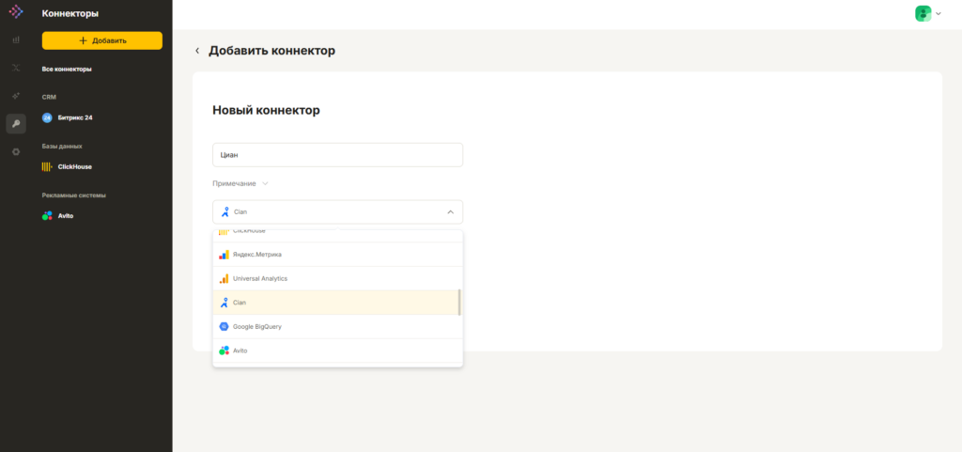Collapse the connector type dropdown chevron
Viewport: 962px width, 452px height.
[450, 212]
